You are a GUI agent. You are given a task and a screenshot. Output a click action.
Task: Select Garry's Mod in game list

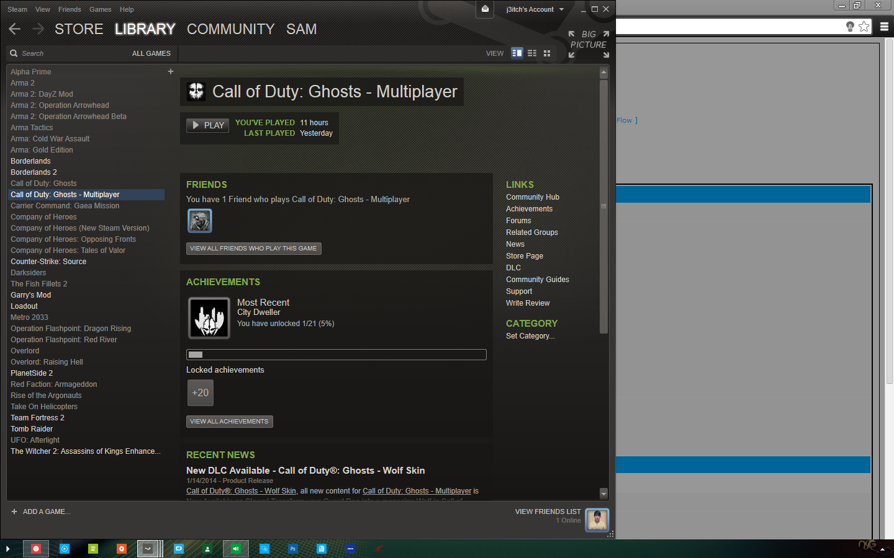86,295
